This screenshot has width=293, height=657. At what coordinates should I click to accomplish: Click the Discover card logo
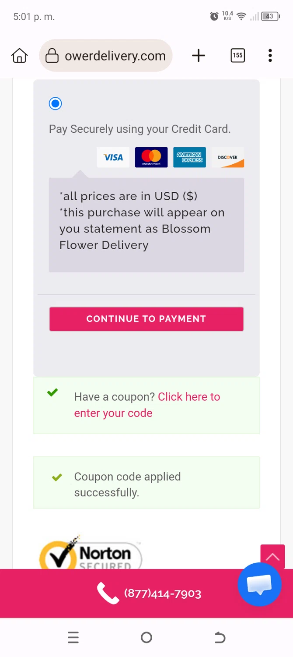pyautogui.click(x=228, y=157)
